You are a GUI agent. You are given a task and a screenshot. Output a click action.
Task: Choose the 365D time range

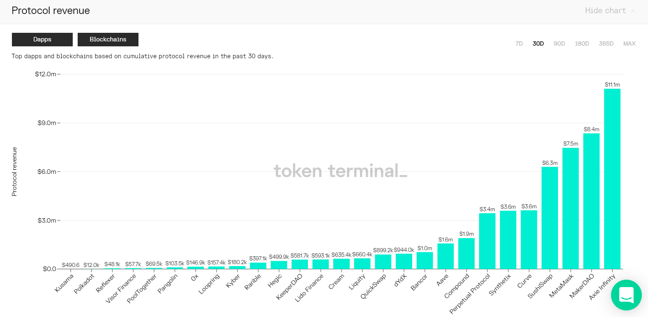coord(606,43)
